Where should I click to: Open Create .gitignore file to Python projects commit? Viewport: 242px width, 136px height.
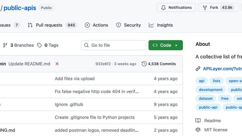(x=95, y=117)
